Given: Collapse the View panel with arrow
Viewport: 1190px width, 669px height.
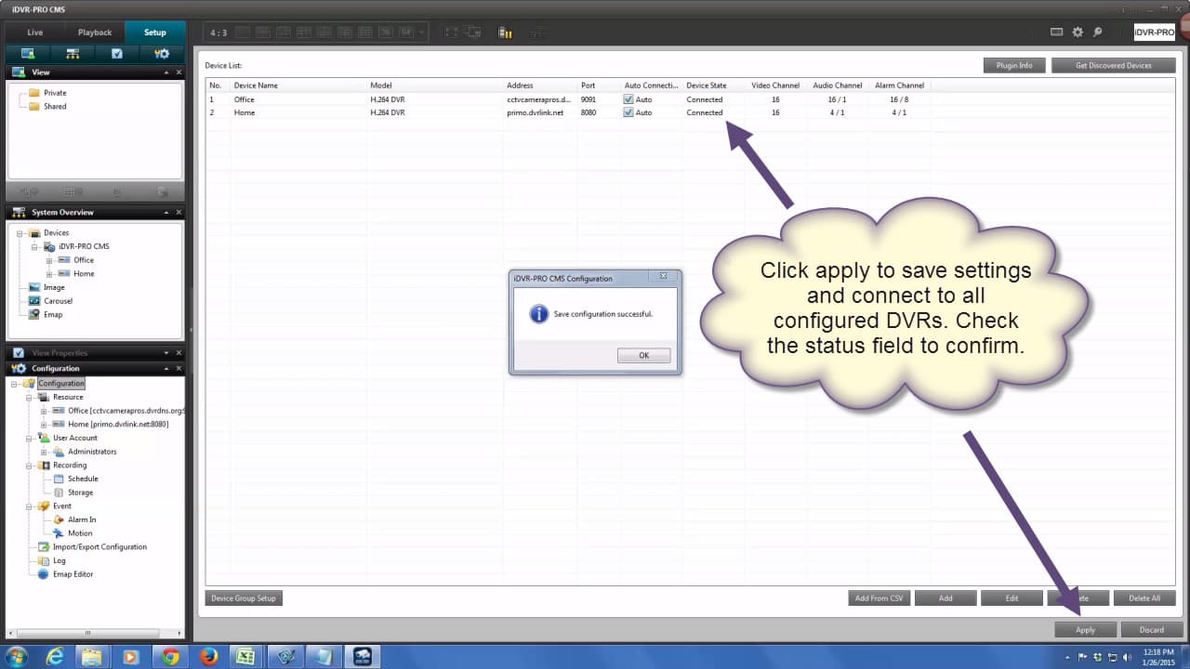Looking at the screenshot, I should pyautogui.click(x=167, y=72).
